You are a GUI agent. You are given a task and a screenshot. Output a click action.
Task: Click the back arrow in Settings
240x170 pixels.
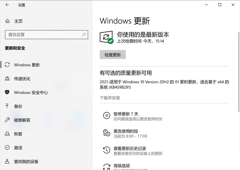tap(8, 5)
